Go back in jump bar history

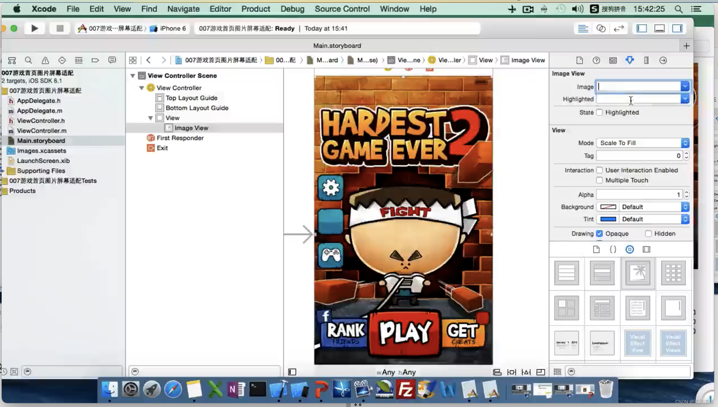pyautogui.click(x=149, y=60)
